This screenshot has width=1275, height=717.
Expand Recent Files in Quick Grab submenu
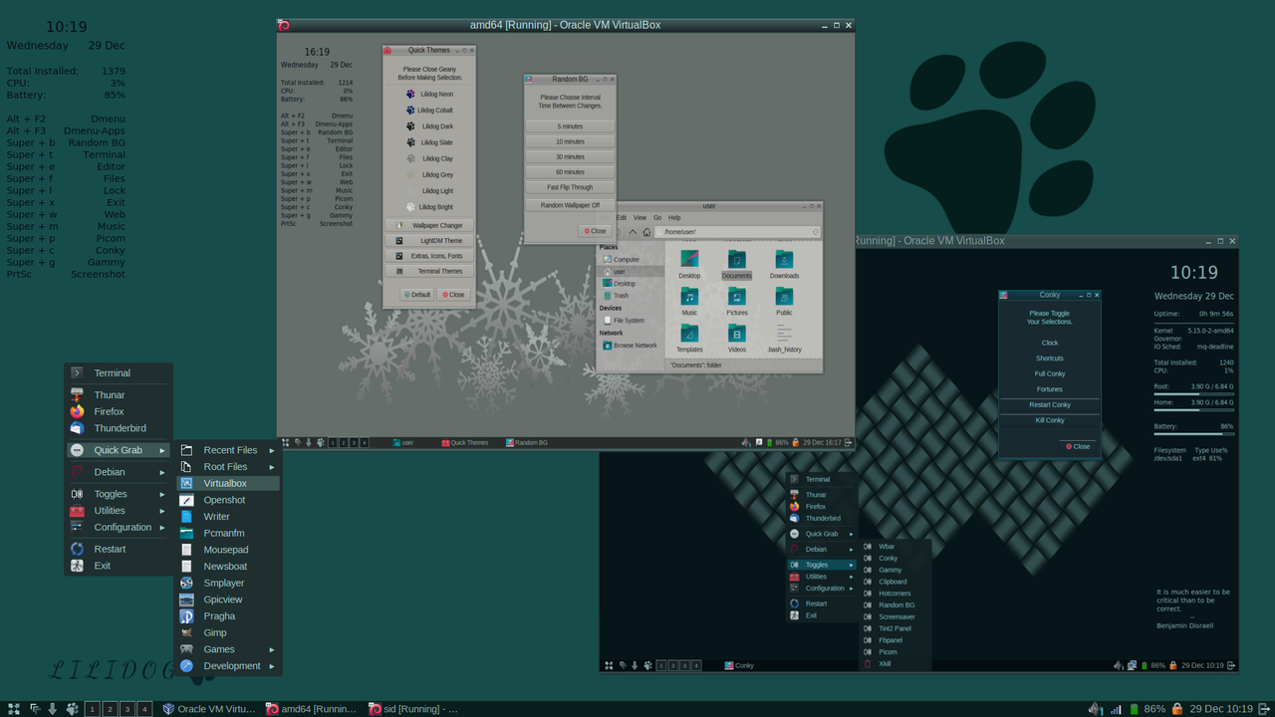pyautogui.click(x=228, y=450)
